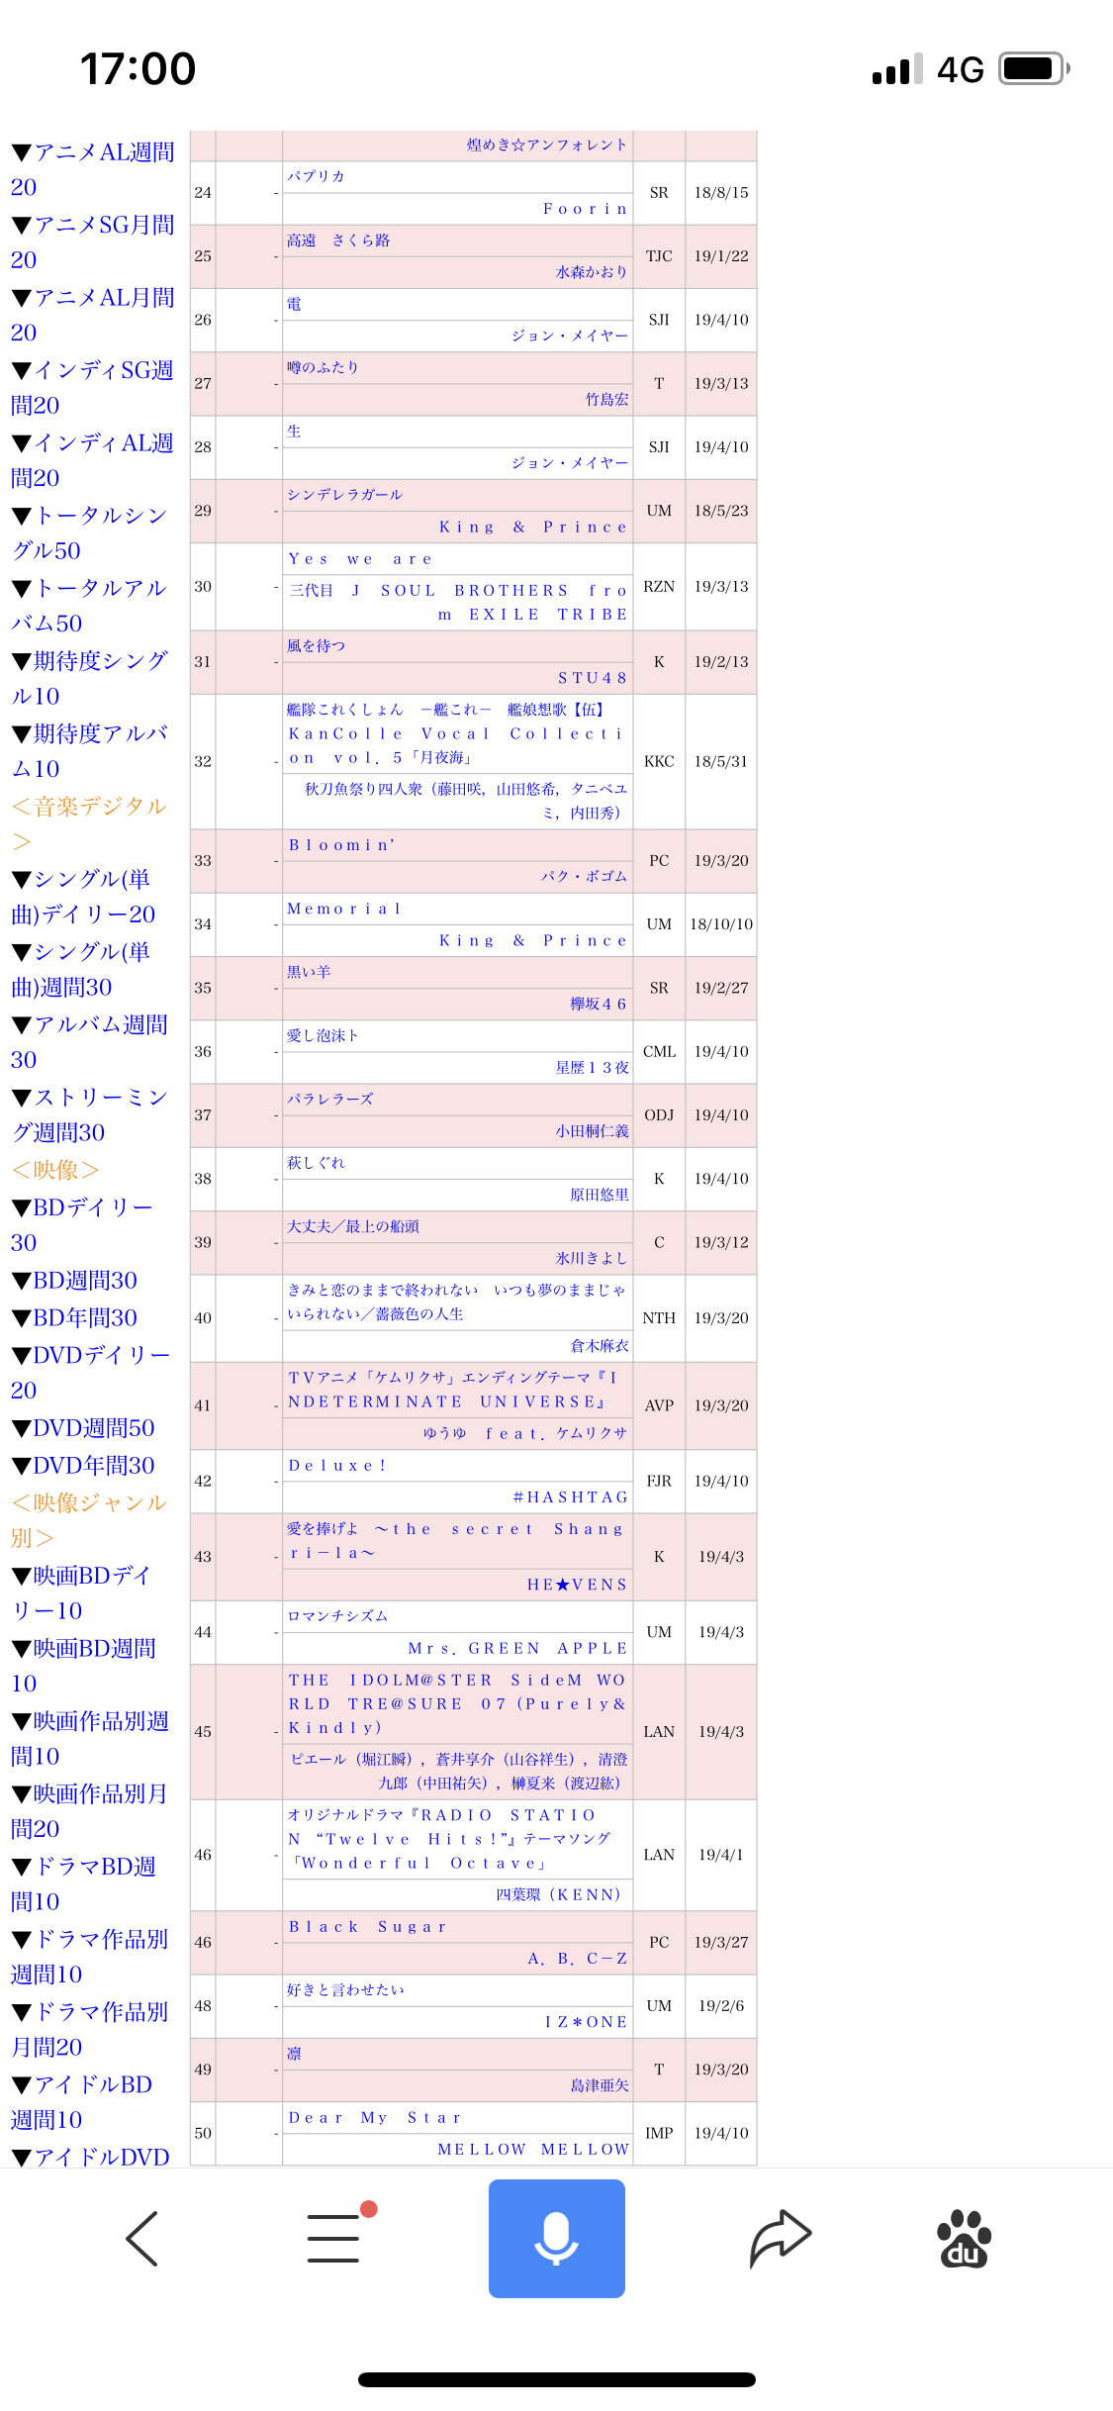The width and height of the screenshot is (1113, 2411).
Task: Select title 愛し泡沫ト at rank 36
Action: pos(323,1035)
